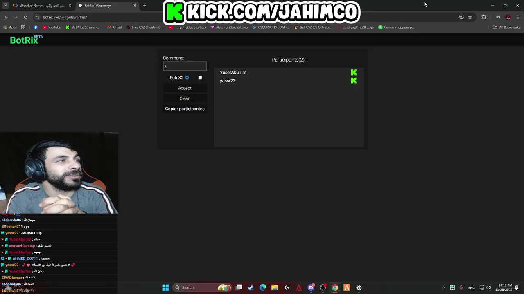The width and height of the screenshot is (524, 294).
Task: Open the All Bookmarks folder
Action: 506,27
